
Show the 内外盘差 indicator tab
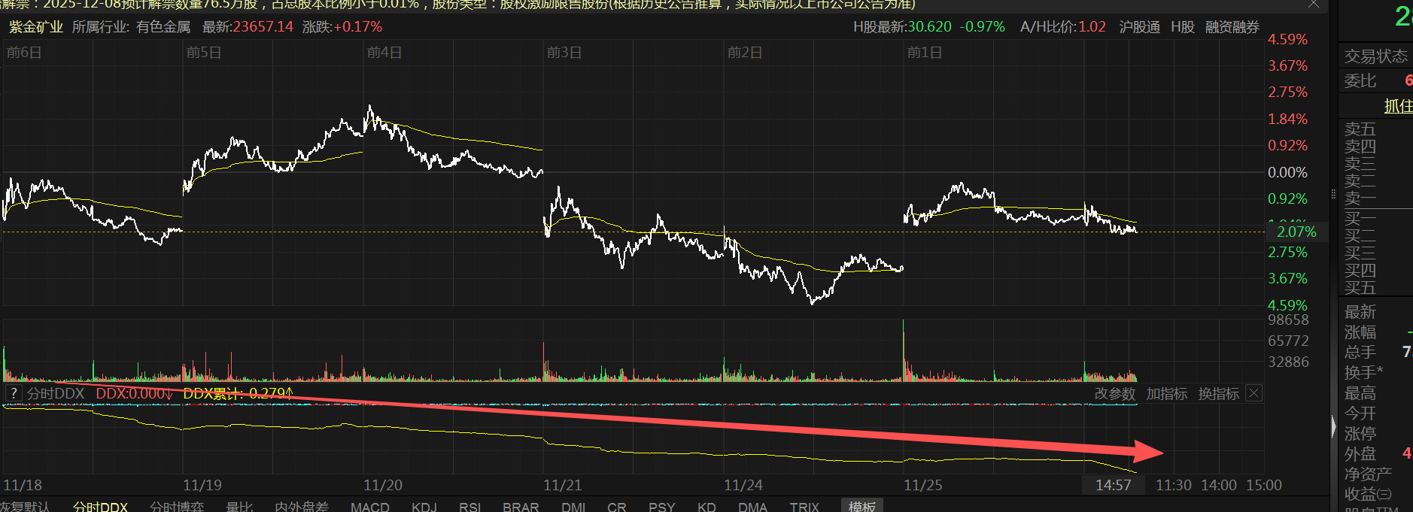tap(302, 507)
